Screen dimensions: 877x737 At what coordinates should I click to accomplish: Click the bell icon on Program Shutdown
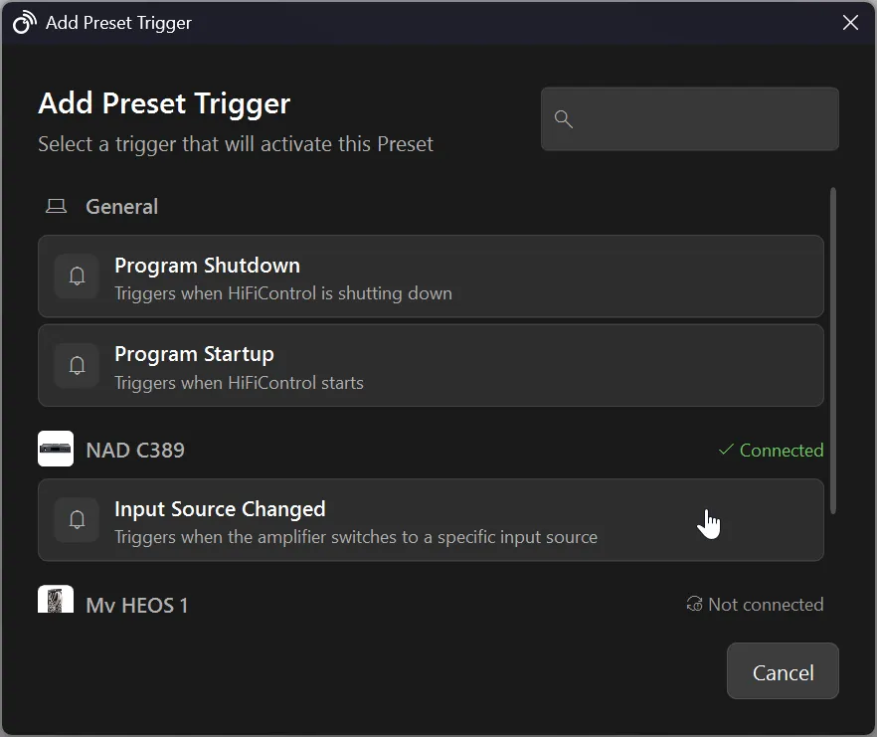coord(77,276)
